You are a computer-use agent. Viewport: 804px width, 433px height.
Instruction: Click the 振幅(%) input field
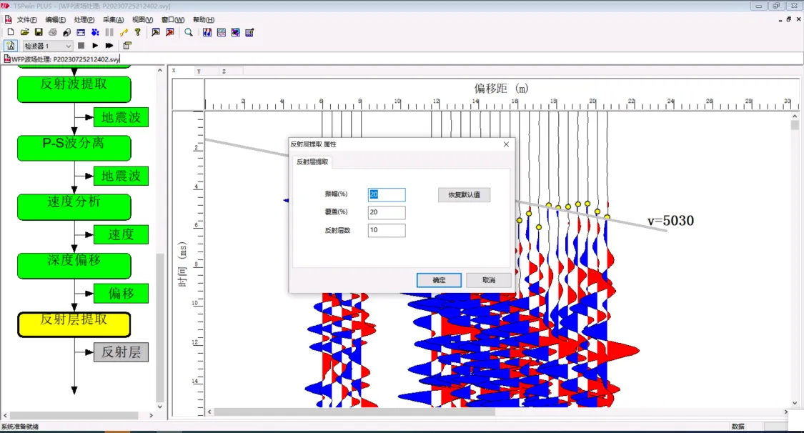click(x=387, y=195)
